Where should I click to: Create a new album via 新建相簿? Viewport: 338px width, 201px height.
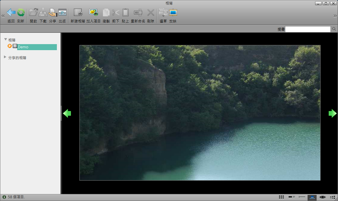point(77,13)
